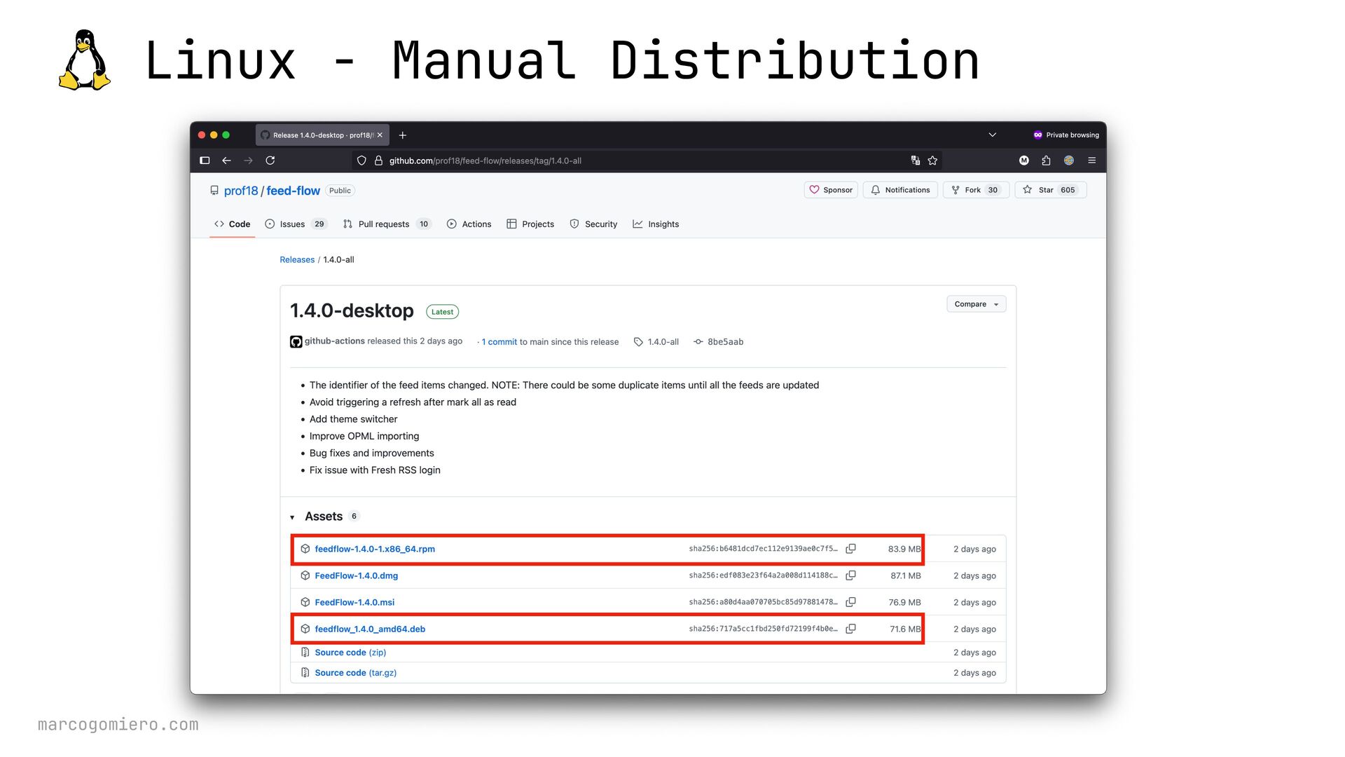Viewport: 1345px width, 757px height.
Task: Bookmark this page with the star icon
Action: click(932, 161)
